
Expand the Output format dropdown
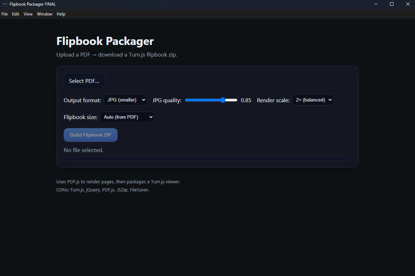[x=125, y=100]
